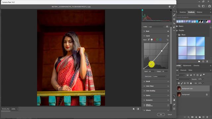Select the Background copy layer thumbnail
The width and height of the screenshot is (212, 119).
(x=179, y=89)
